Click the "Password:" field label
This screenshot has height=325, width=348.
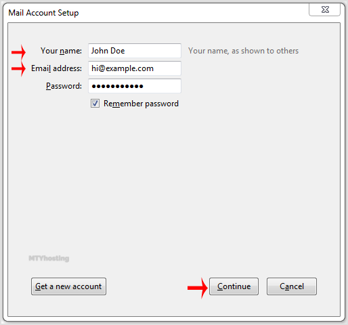click(x=64, y=86)
